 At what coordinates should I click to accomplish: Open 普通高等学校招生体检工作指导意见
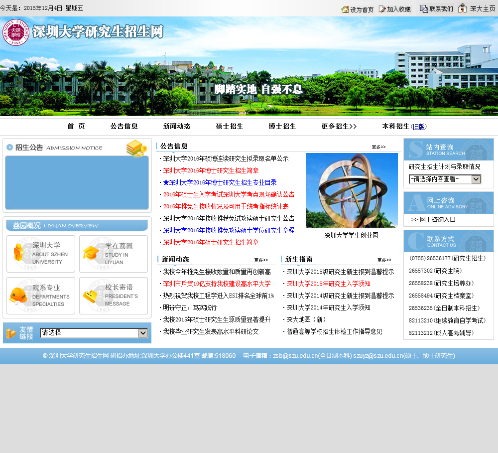point(335,331)
